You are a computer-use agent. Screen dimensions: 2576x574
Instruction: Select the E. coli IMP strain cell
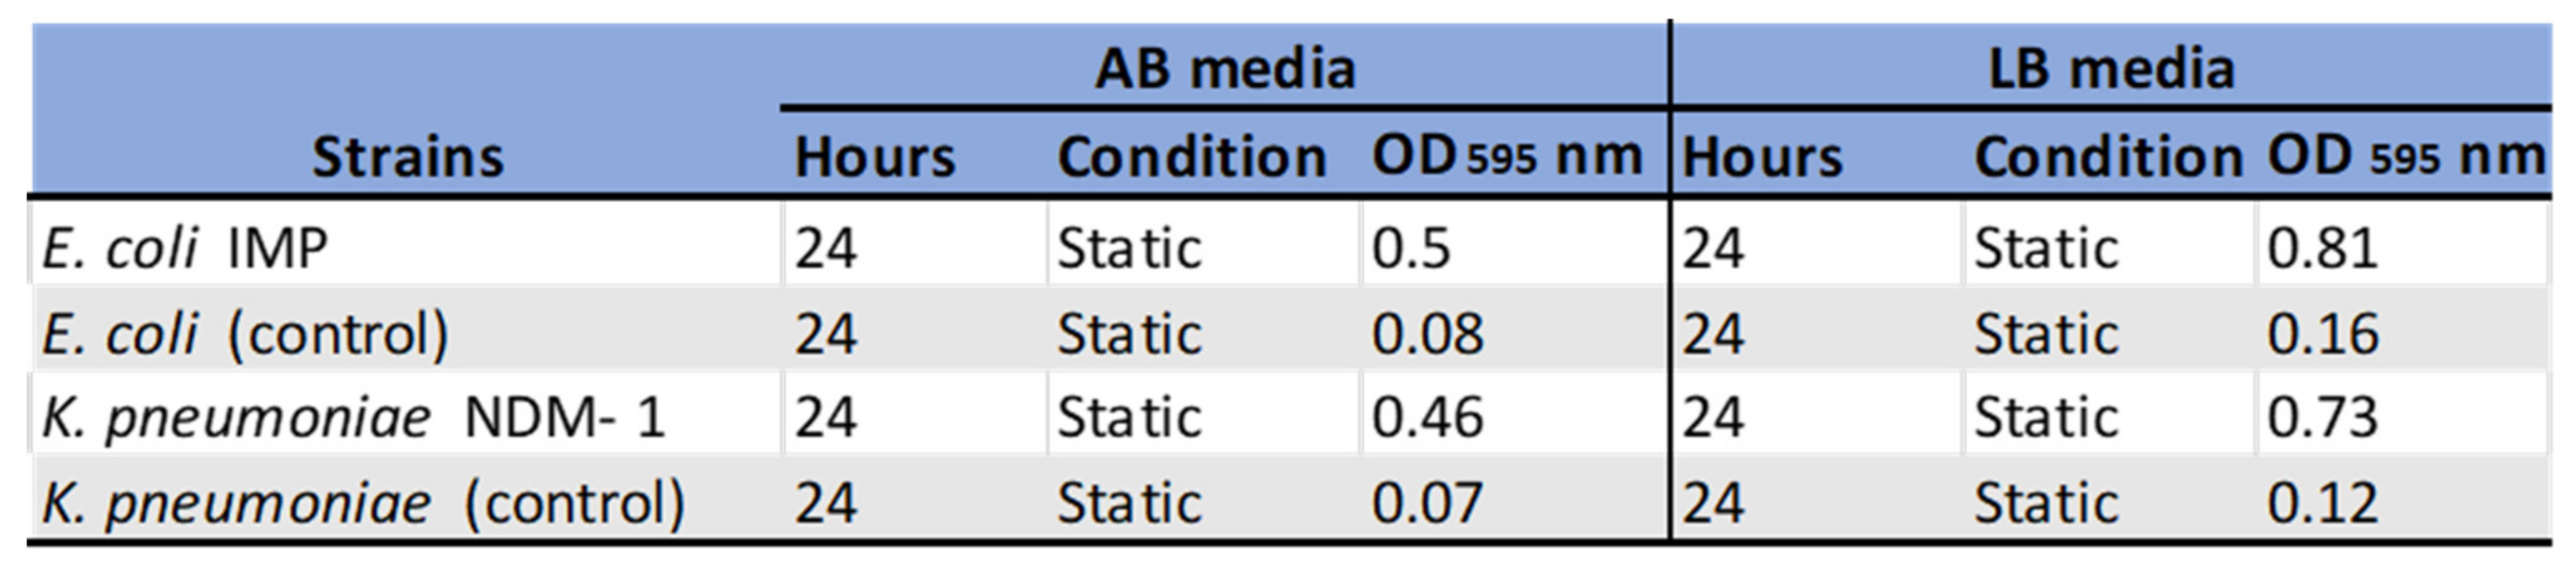185,248
